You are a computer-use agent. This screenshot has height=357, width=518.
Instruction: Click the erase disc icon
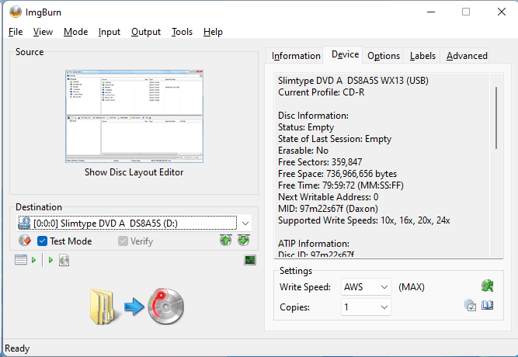pyautogui.click(x=24, y=241)
